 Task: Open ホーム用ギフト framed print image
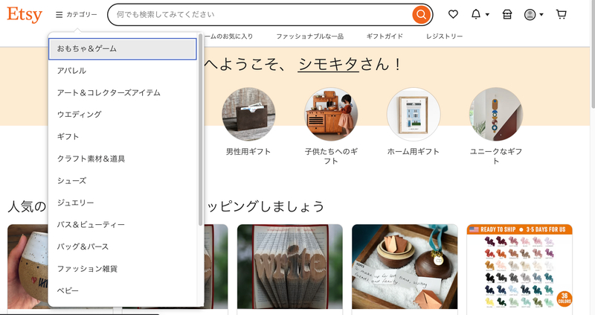[x=414, y=115]
